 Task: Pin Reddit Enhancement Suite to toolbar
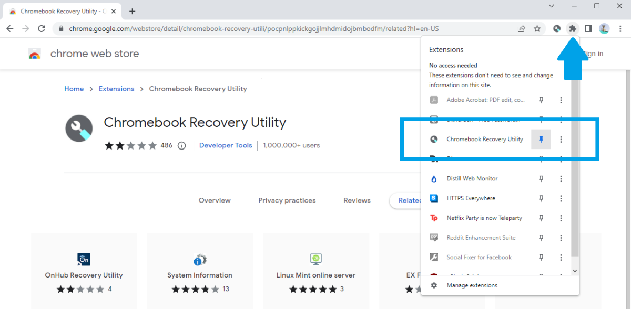541,238
